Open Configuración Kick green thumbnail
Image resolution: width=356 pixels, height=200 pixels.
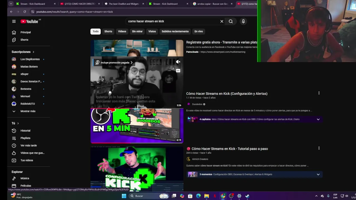coord(137,169)
